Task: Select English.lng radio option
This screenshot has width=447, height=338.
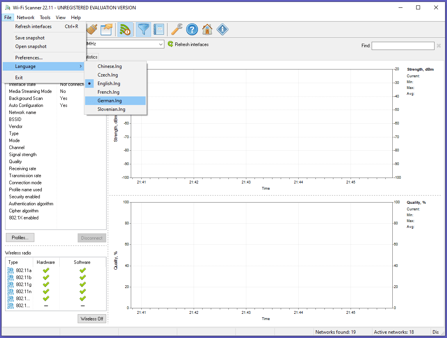Action: [116, 84]
